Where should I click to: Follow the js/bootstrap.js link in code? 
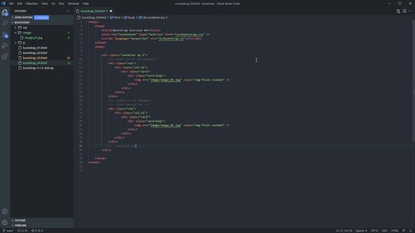click(171, 39)
